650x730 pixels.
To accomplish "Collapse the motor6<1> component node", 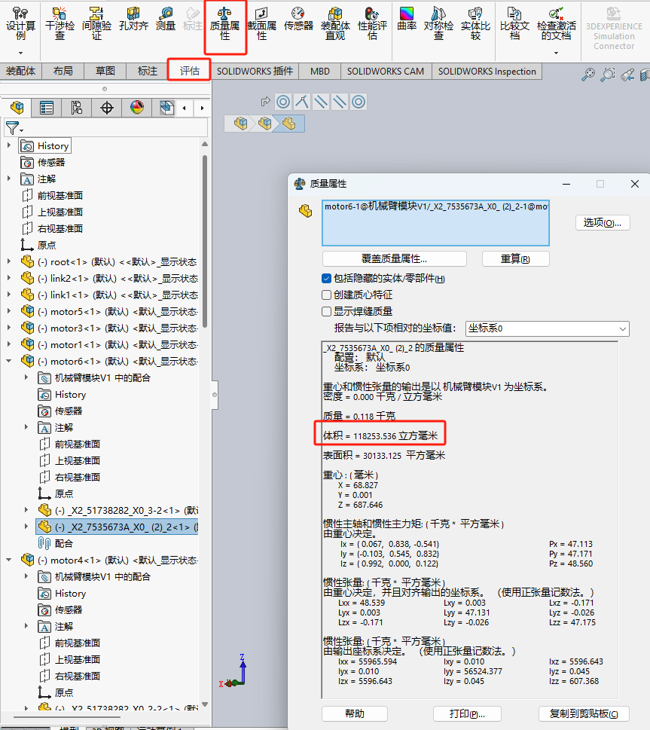I will click(9, 361).
